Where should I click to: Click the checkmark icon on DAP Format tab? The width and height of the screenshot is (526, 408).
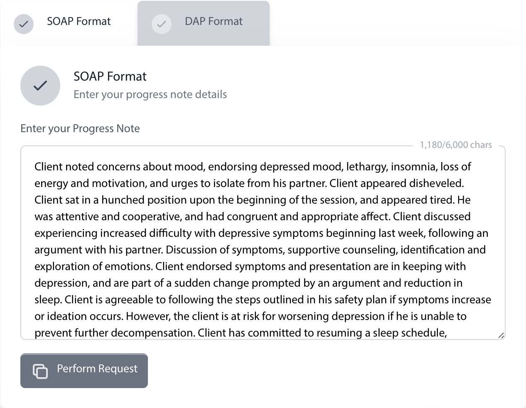click(x=162, y=24)
